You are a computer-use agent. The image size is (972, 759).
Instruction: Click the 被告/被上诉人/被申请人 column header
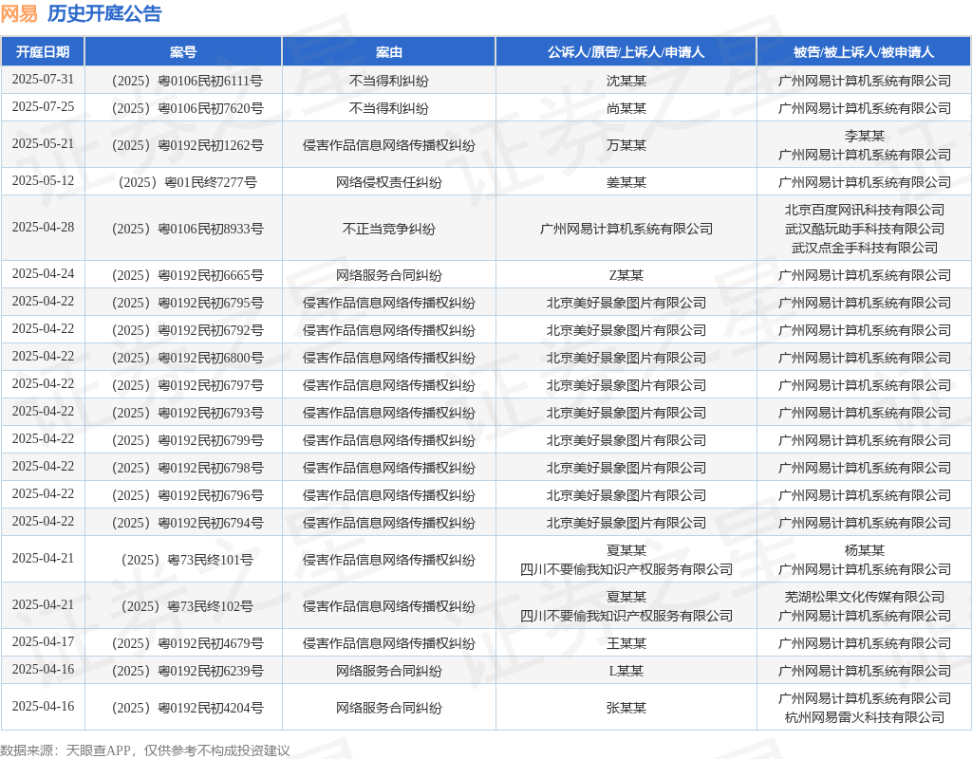[x=864, y=52]
